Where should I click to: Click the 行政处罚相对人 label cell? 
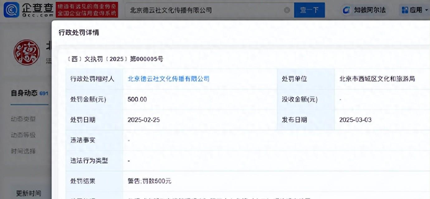point(95,79)
